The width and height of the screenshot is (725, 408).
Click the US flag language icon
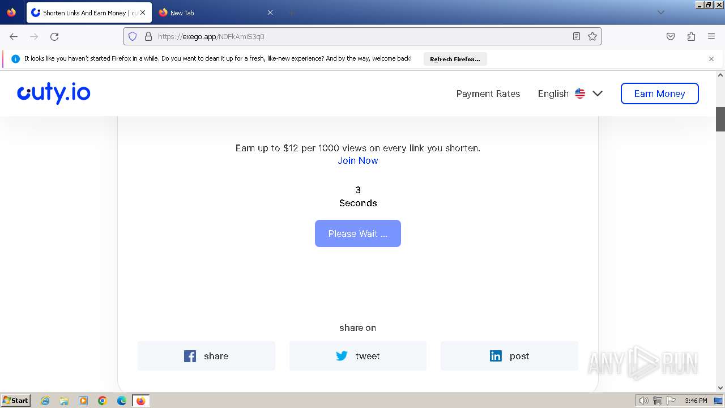point(580,93)
